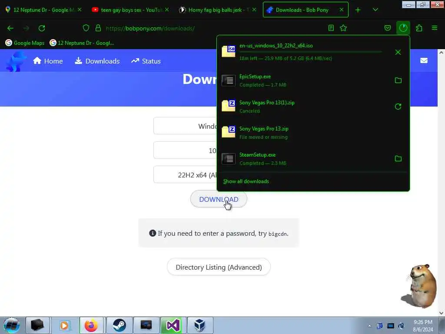
Task: Select the Downloads - Bob Pony tab
Action: (x=302, y=10)
